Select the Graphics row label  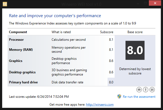coord(16,61)
